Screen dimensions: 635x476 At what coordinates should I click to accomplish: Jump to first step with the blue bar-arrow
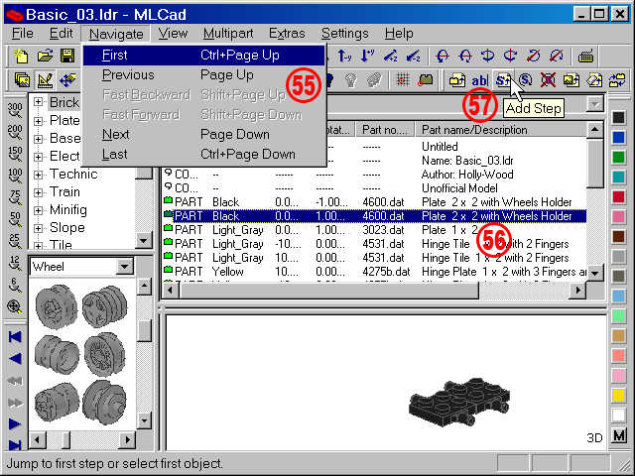tap(15, 337)
